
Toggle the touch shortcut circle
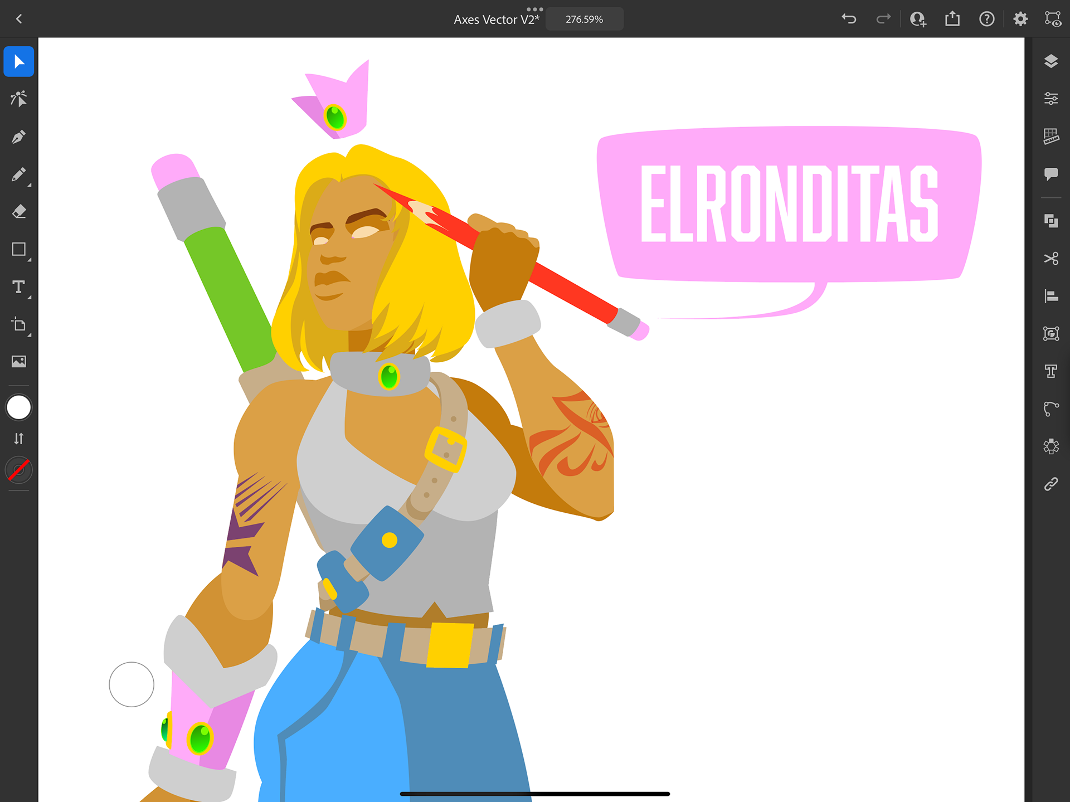pos(132,684)
